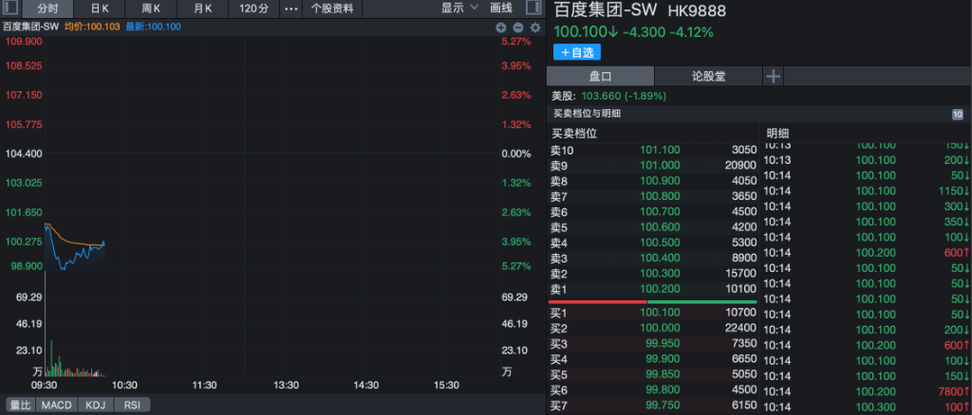Click the 最新:100.100 label
Screen dimensions: 972x415
pos(153,27)
